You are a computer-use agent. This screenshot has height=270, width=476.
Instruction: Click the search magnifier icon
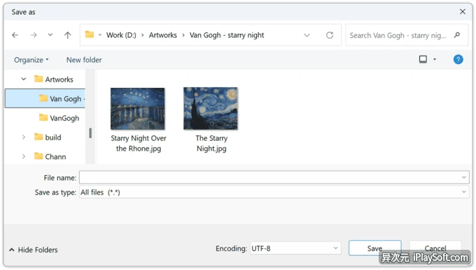(x=457, y=35)
